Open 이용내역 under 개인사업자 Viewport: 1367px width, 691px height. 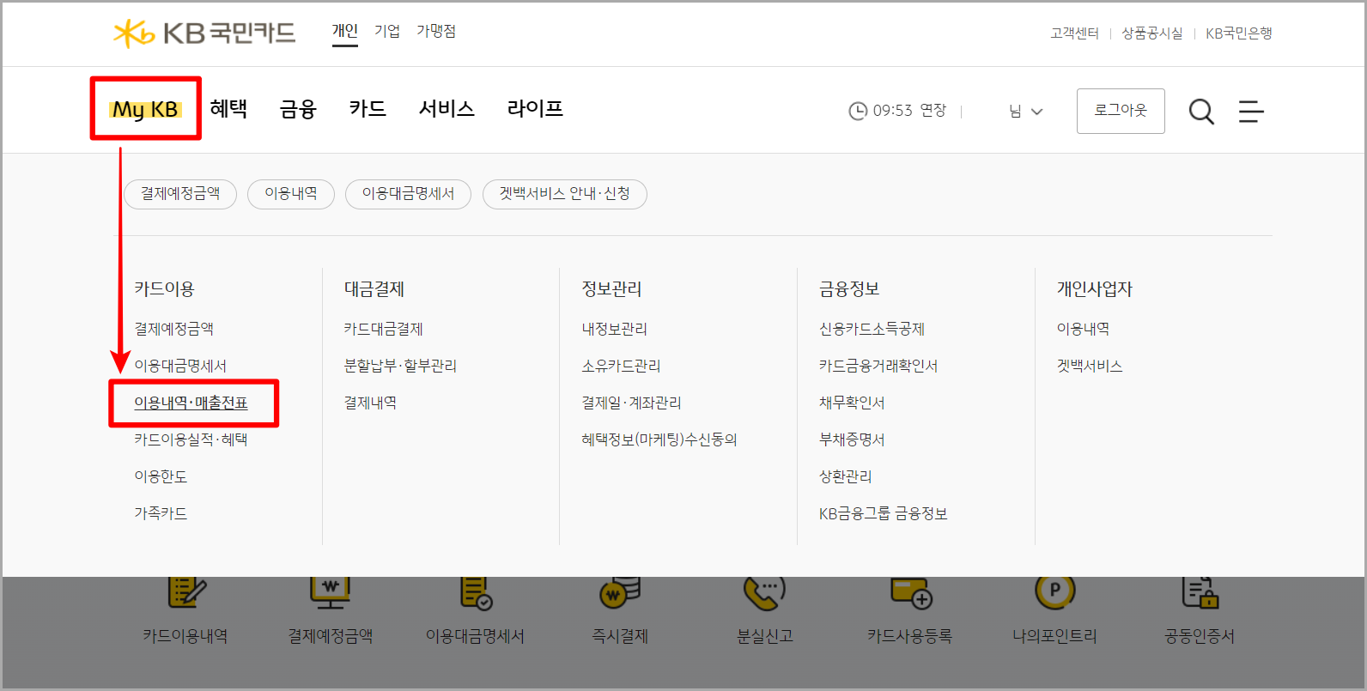[1083, 329]
